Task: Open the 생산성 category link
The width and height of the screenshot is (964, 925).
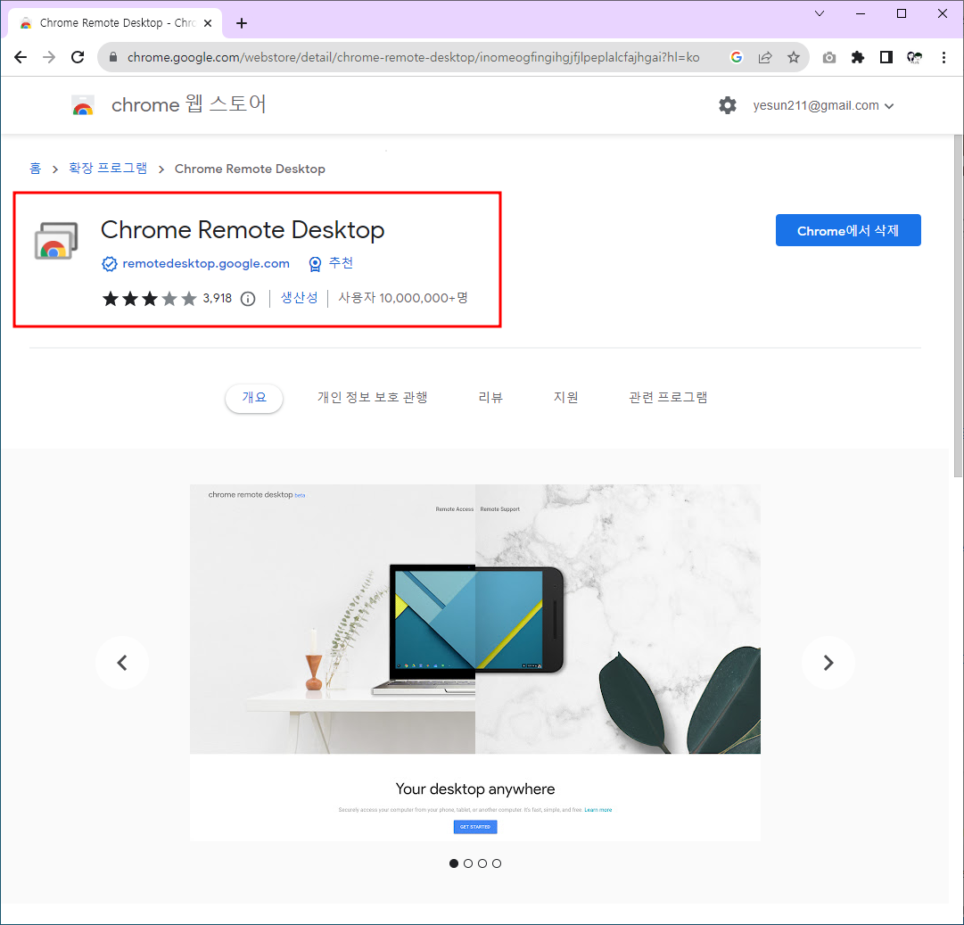Action: (300, 298)
